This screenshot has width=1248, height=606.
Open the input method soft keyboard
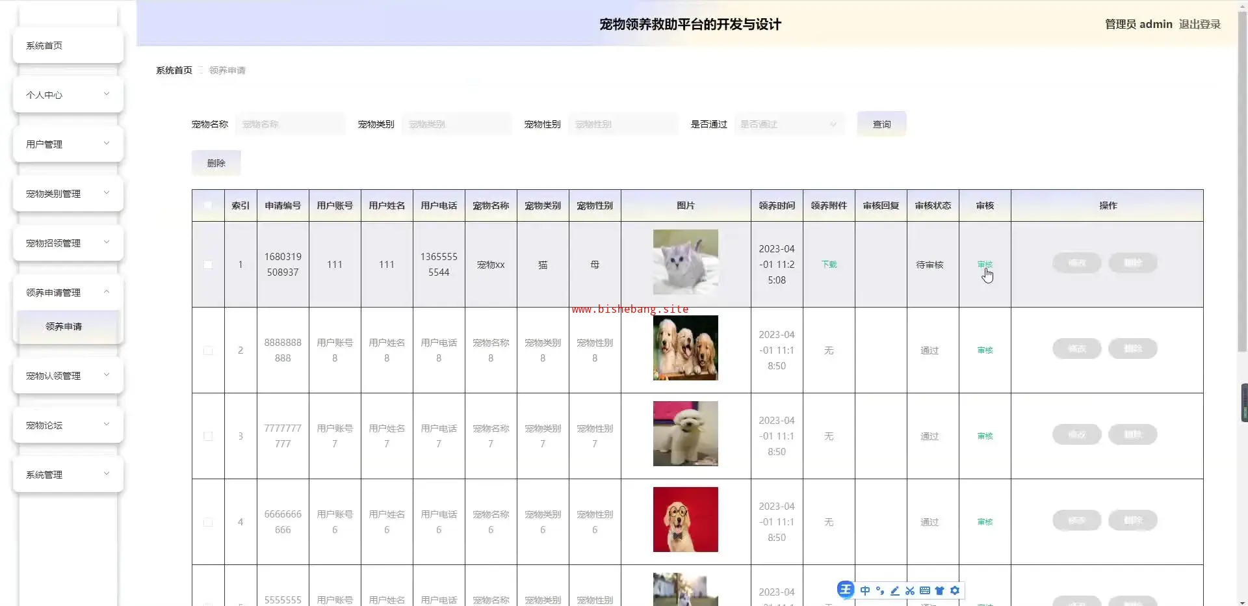(x=925, y=590)
